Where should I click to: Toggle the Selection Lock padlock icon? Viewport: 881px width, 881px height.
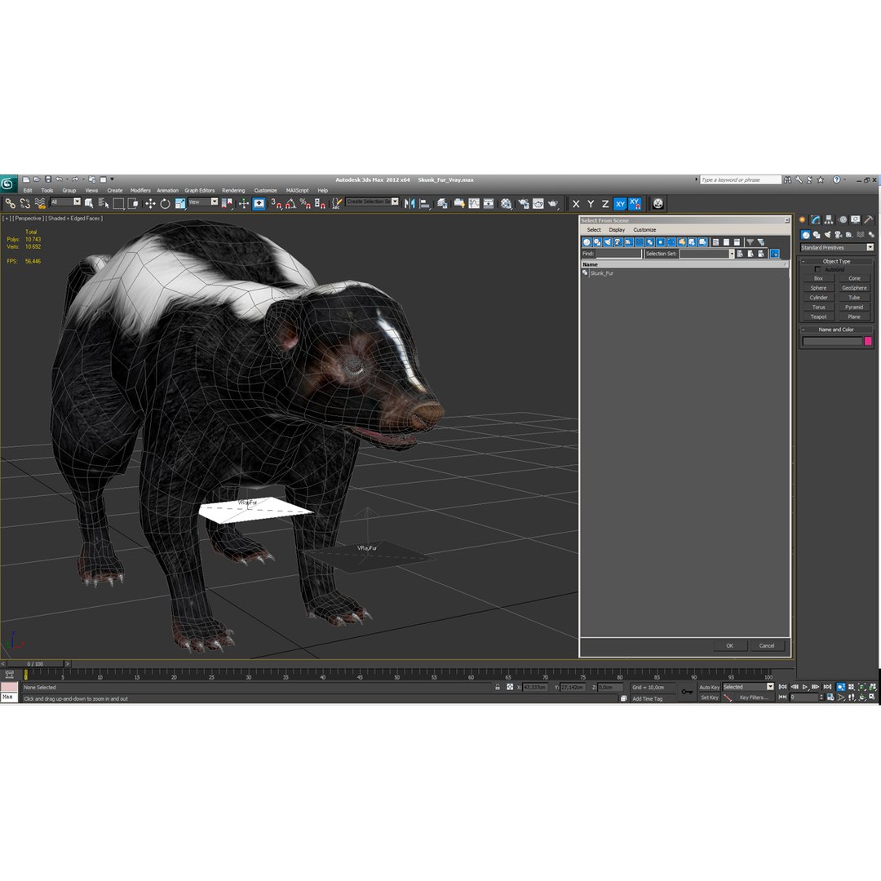(x=498, y=687)
